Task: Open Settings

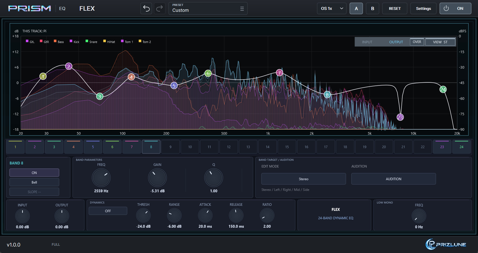Action: tap(423, 8)
